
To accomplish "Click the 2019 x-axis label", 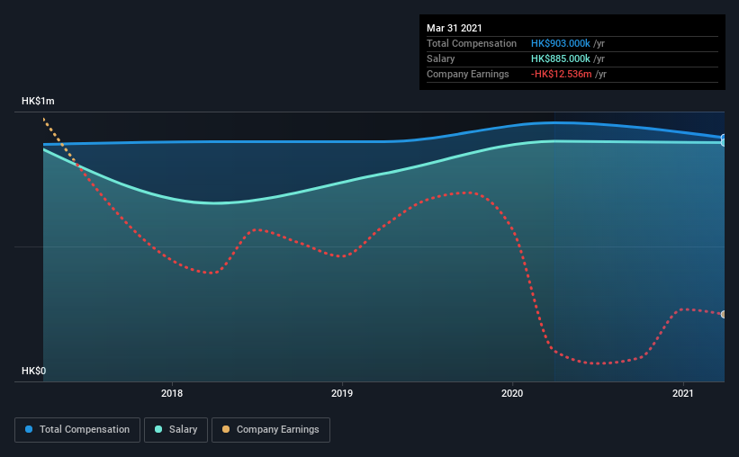I will 342,393.
